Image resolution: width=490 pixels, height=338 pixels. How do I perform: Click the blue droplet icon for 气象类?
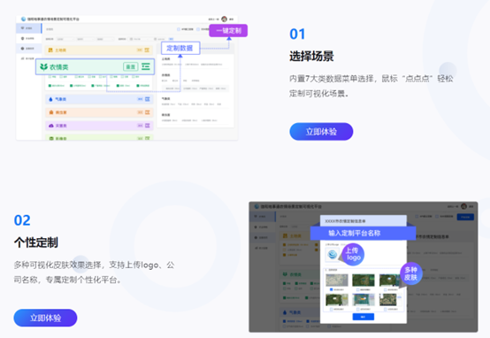coord(50,99)
